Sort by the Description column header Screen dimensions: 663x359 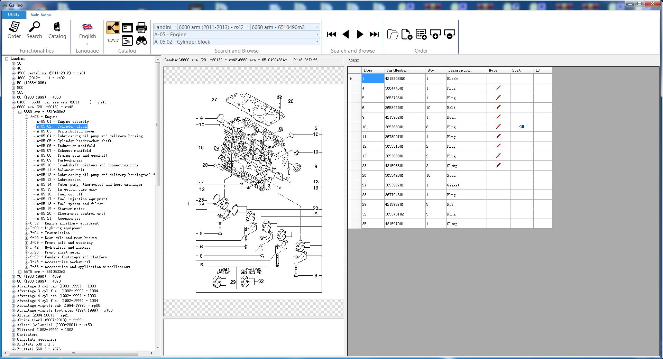466,70
